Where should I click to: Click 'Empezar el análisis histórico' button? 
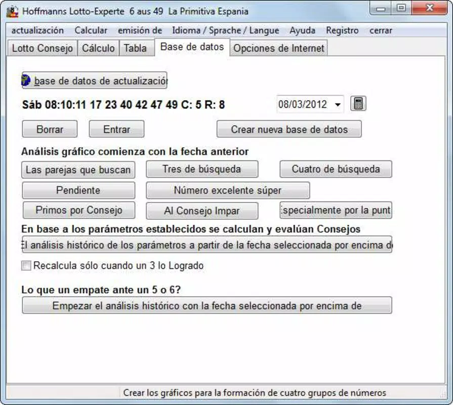click(x=207, y=305)
